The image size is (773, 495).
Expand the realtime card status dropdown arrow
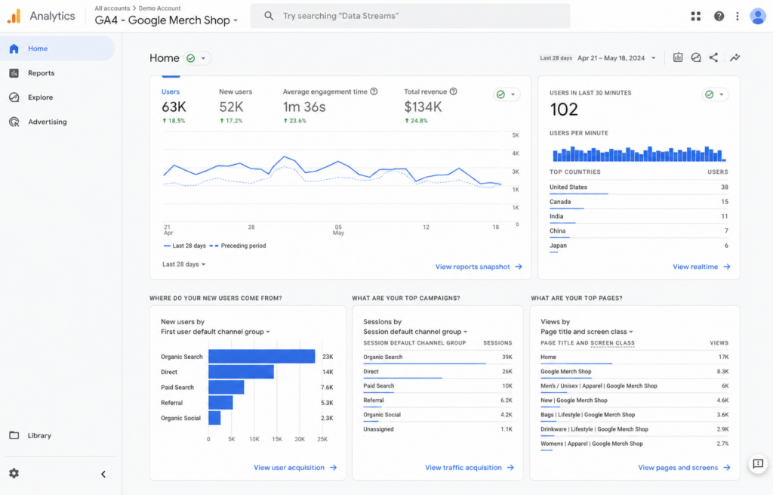pyautogui.click(x=721, y=94)
